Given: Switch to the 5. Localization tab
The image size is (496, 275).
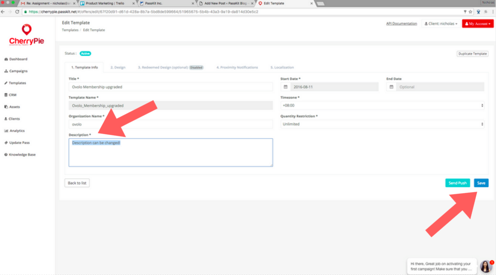Looking at the screenshot, I should [x=282, y=67].
